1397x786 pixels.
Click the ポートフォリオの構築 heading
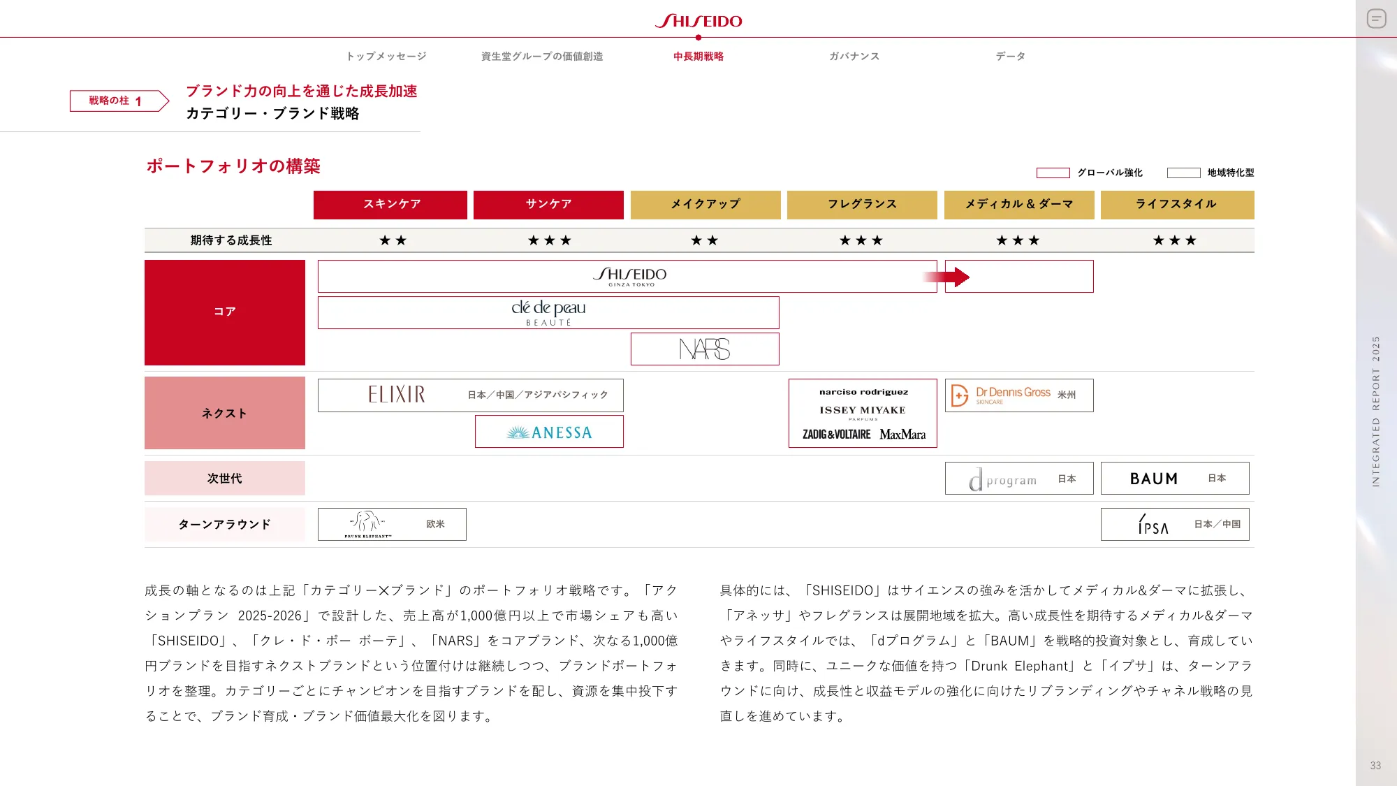pos(233,166)
